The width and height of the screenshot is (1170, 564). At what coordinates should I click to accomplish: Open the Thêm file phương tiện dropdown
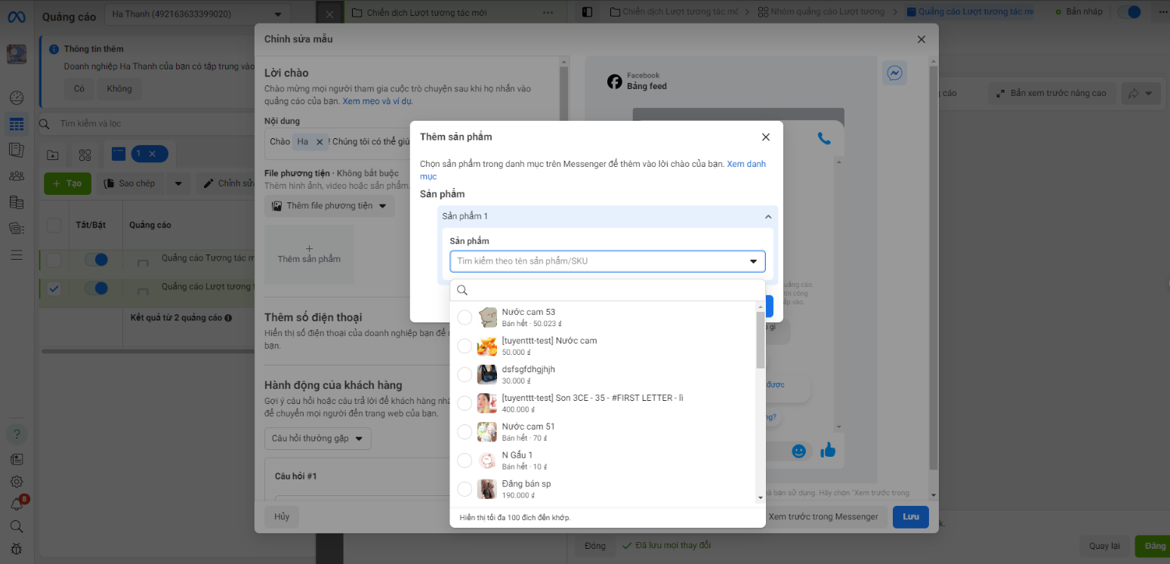[329, 206]
